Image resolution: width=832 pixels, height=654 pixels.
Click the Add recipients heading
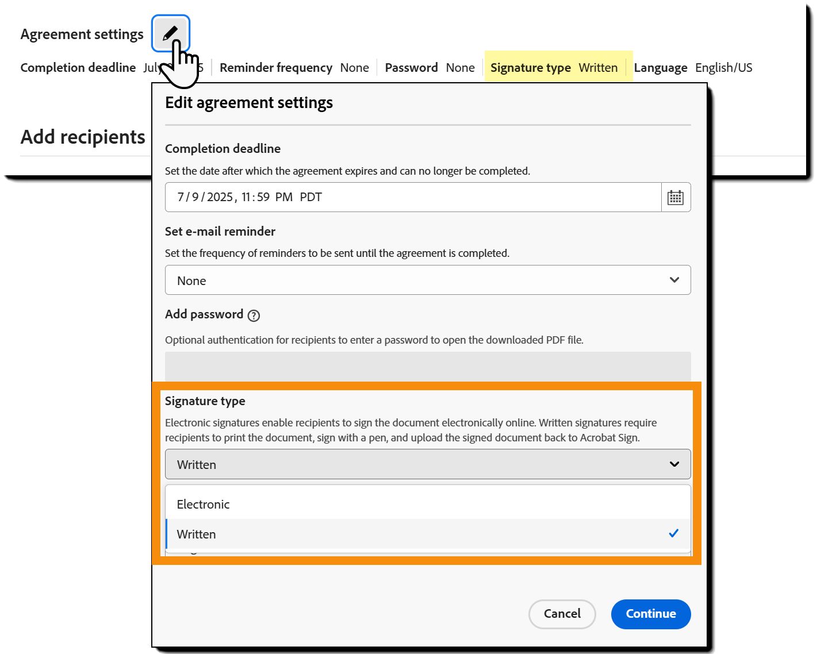(x=83, y=137)
